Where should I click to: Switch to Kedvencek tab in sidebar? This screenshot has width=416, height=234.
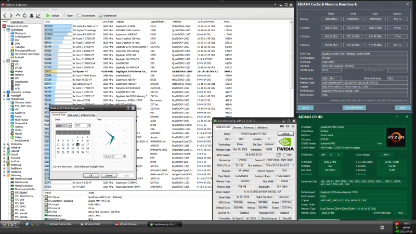17,22
